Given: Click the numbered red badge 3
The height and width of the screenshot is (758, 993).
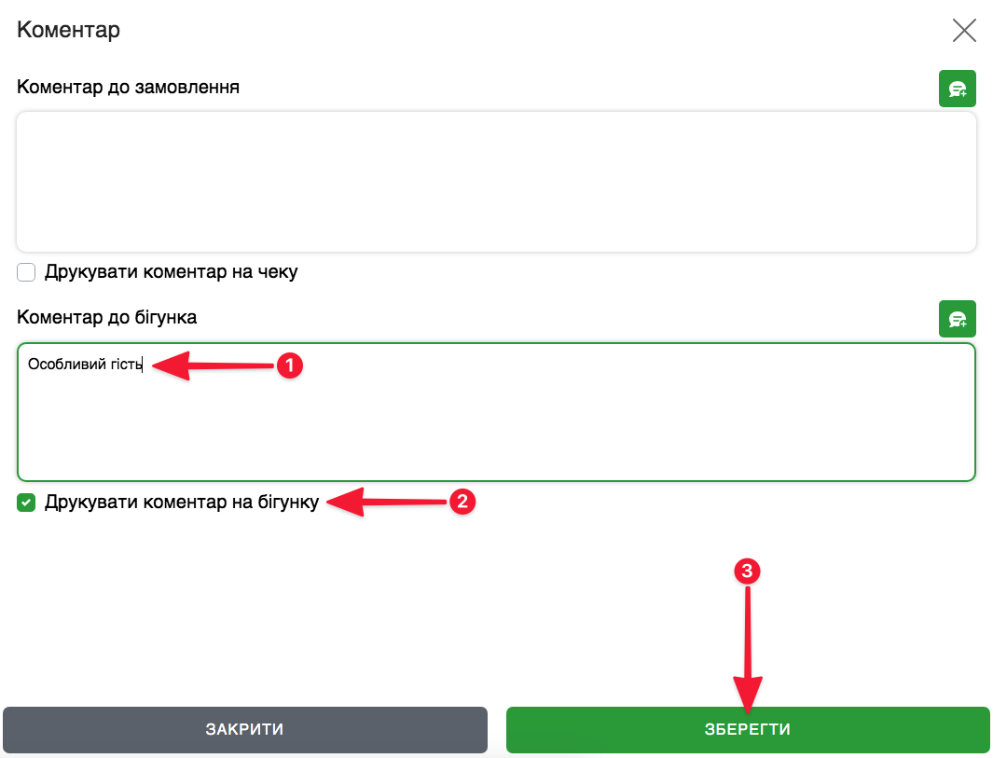Looking at the screenshot, I should [746, 572].
